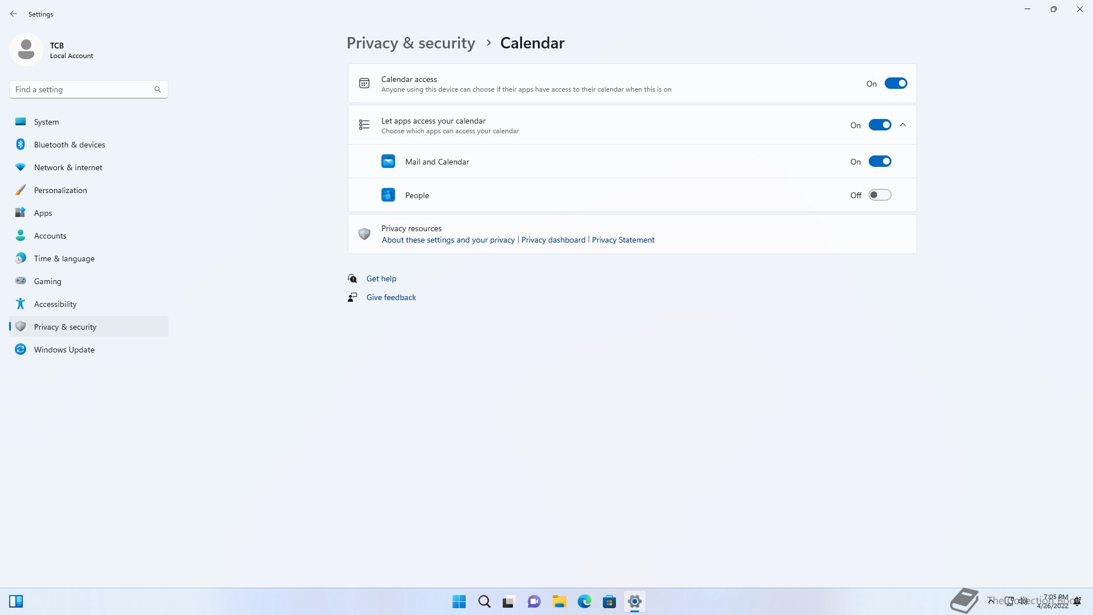
Task: Click the Get help link
Action: coord(381,278)
